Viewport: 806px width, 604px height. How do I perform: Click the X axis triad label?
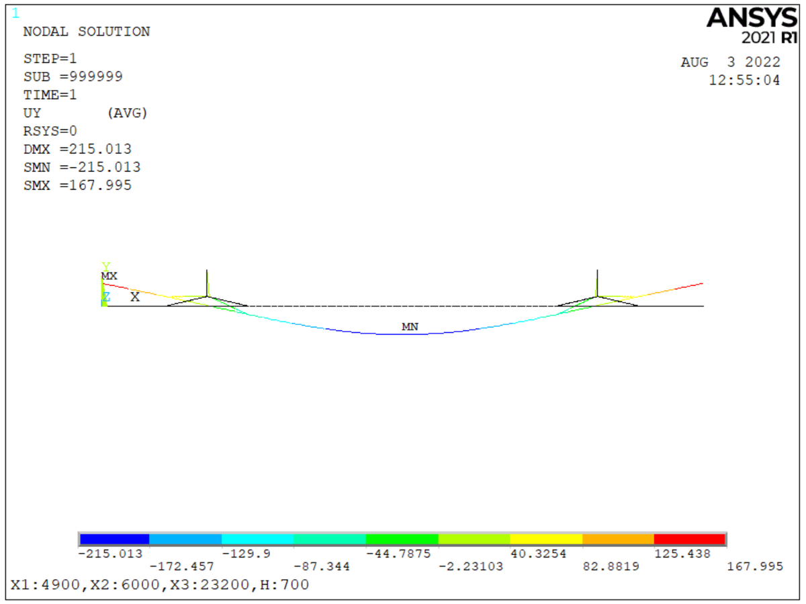pyautogui.click(x=135, y=297)
